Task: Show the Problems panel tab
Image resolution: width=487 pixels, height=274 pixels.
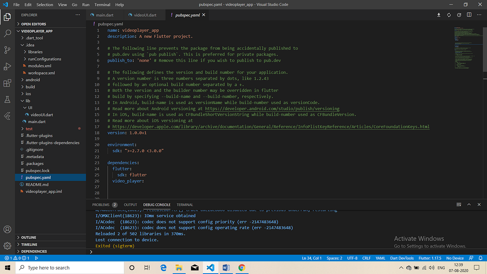Action: tap(105, 205)
